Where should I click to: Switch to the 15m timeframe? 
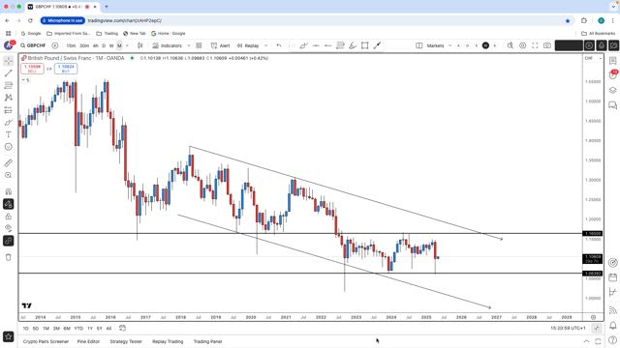[x=71, y=45]
